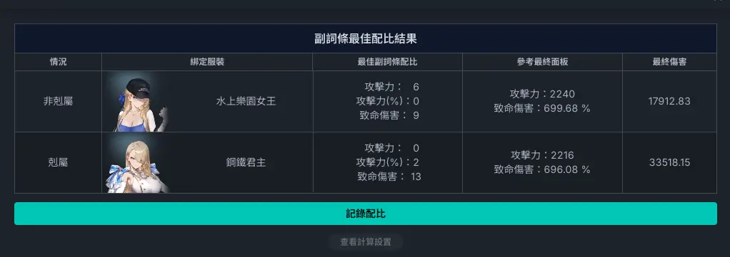Select the 綁定服裝 column header
730x257 pixels.
point(207,62)
